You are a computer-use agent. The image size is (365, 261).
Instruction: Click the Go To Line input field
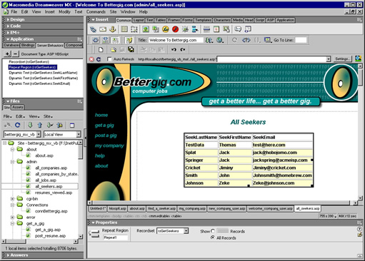point(301,40)
